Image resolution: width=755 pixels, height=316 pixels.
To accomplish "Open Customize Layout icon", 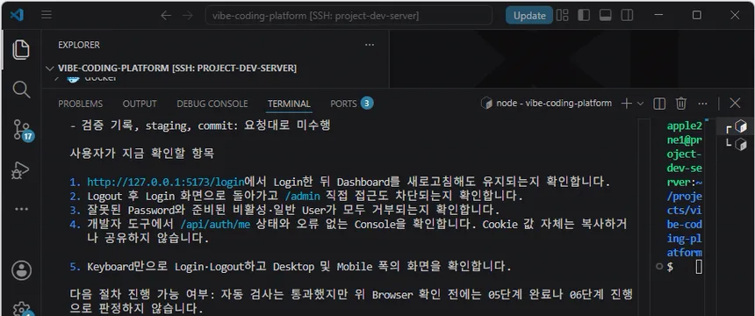I will [562, 16].
